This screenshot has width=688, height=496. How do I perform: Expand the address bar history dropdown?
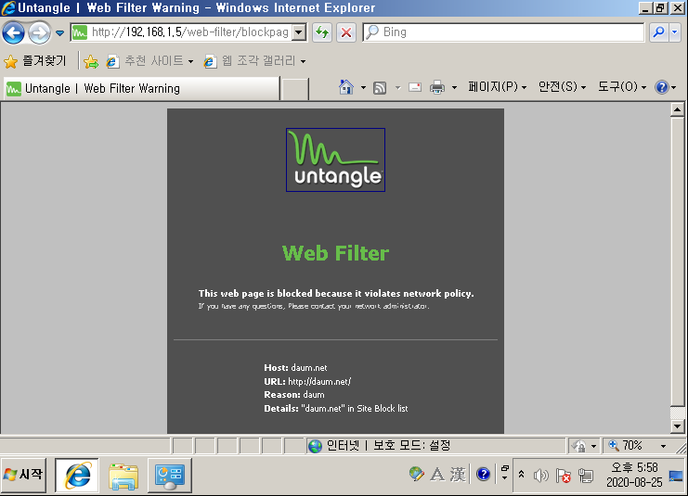(x=299, y=32)
